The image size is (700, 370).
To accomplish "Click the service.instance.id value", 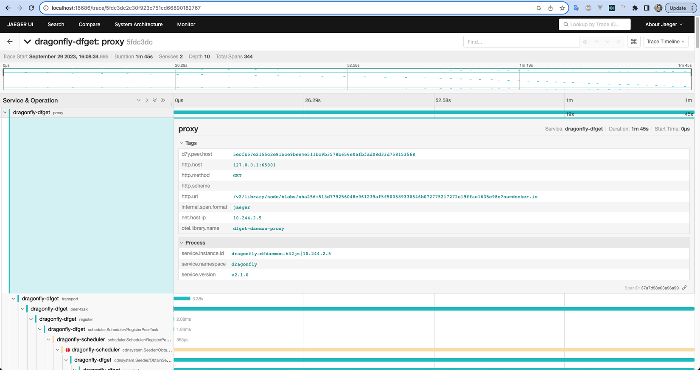I will pos(281,254).
